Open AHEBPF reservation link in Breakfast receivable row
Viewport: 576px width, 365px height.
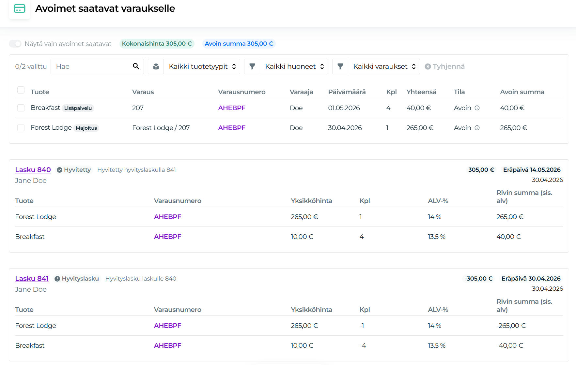pos(232,108)
